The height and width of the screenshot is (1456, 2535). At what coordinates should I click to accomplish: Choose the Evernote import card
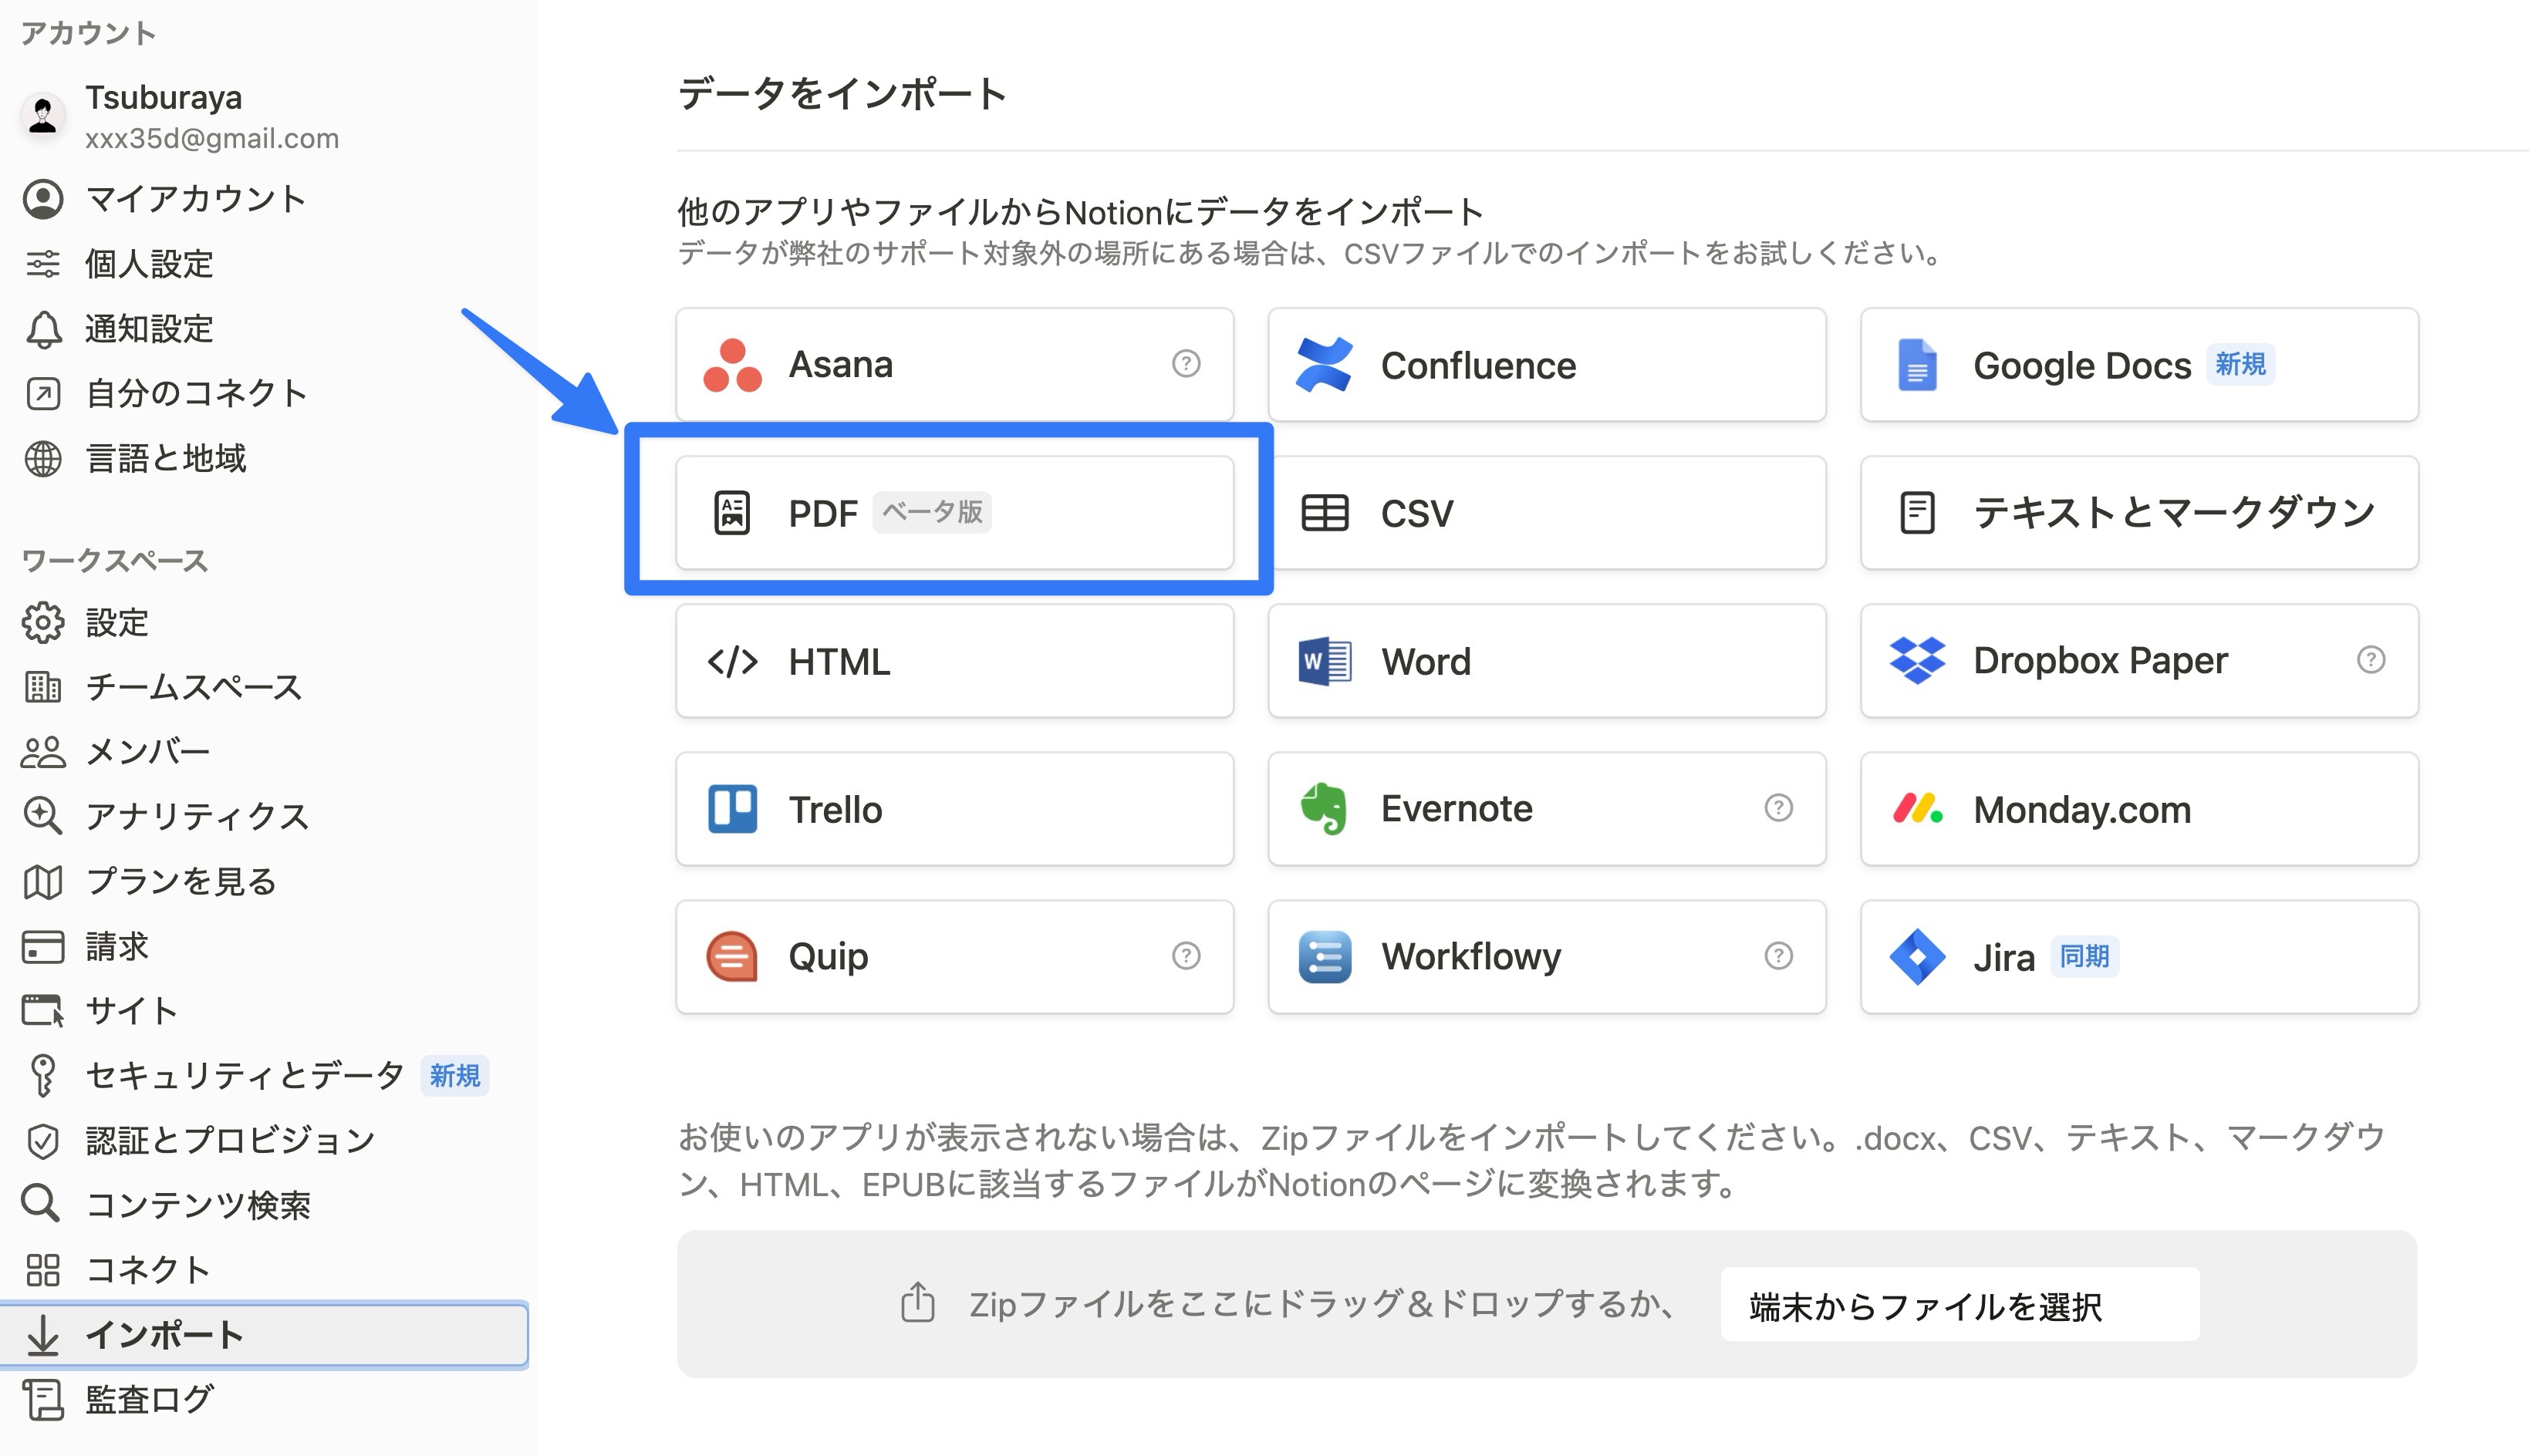coord(1547,809)
